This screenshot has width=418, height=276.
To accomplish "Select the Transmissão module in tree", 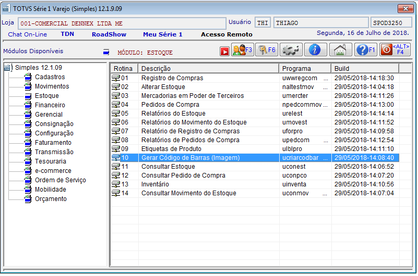I will [54, 152].
